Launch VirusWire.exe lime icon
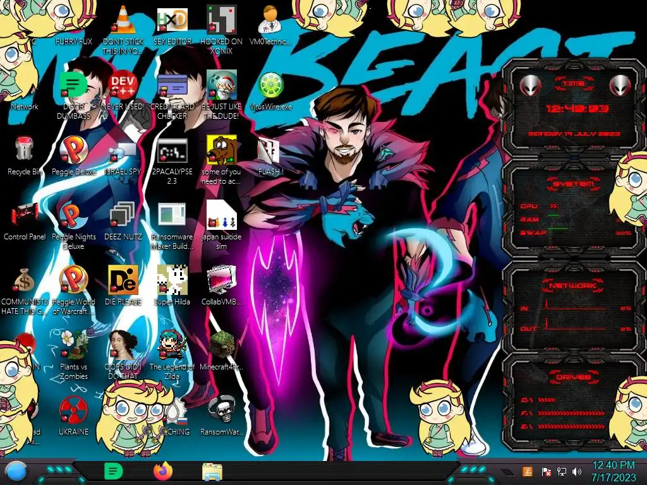The height and width of the screenshot is (485, 647). click(270, 85)
